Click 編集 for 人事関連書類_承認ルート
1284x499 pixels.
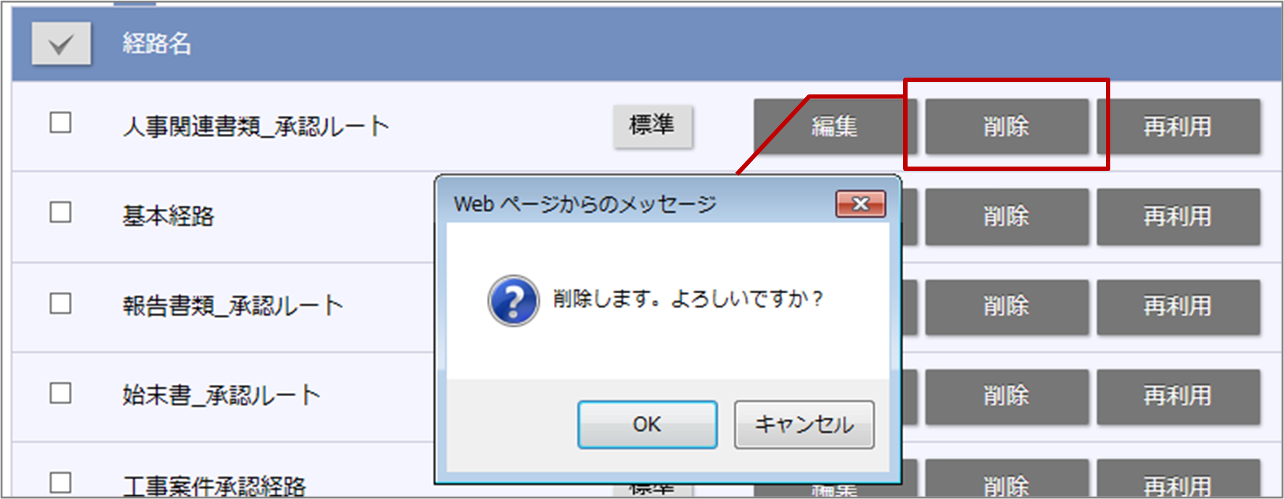coord(834,126)
